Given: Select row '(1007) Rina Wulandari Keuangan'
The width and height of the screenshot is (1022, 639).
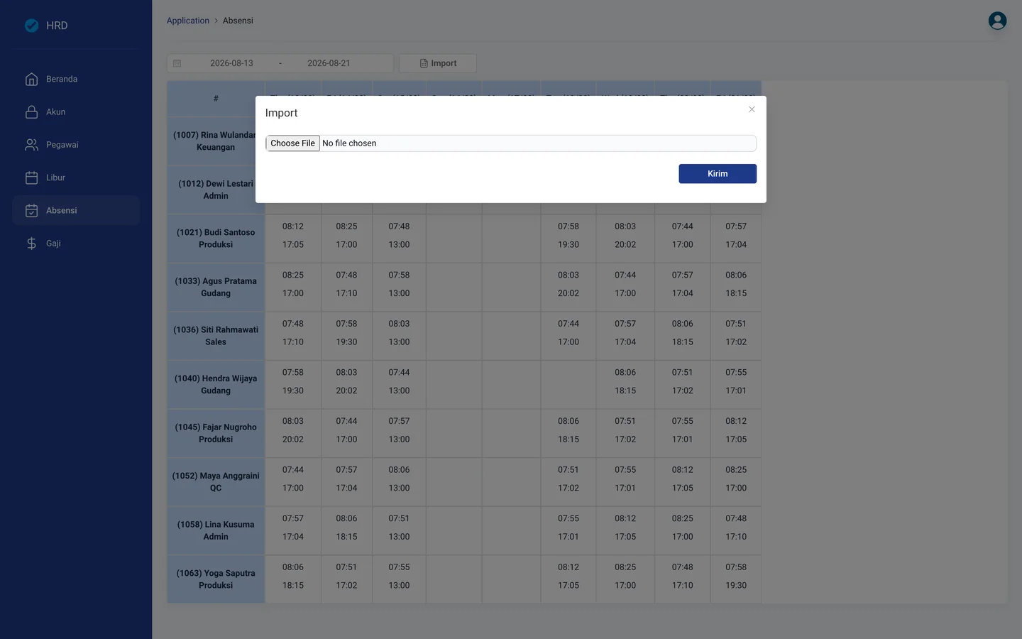Looking at the screenshot, I should coord(216,141).
